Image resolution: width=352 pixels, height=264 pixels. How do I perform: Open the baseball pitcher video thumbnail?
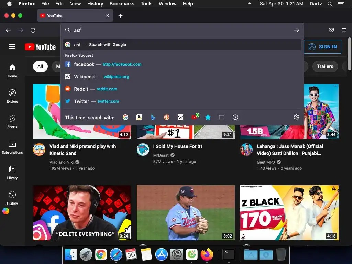pos(186,212)
